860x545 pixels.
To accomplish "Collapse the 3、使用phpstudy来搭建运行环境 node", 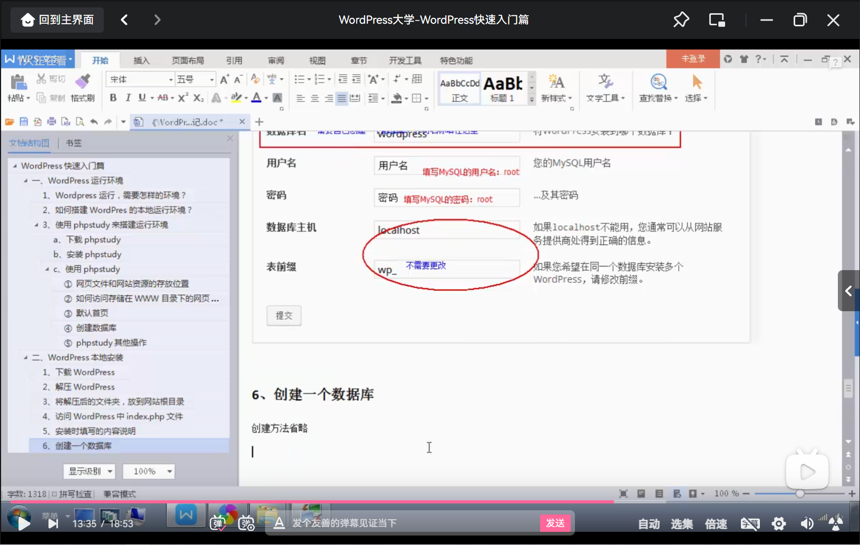I will coord(36,225).
